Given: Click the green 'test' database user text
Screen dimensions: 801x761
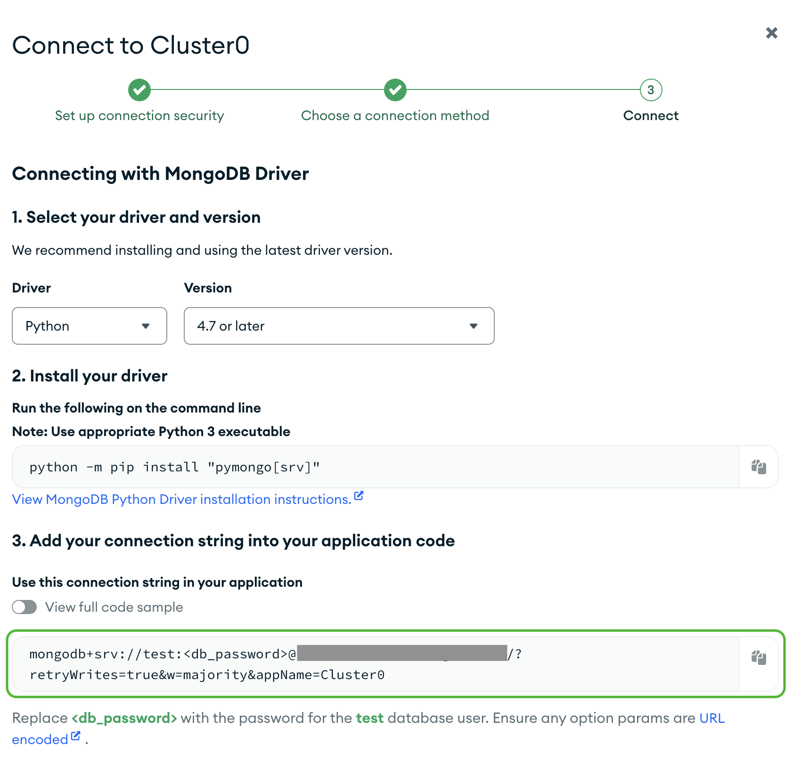Looking at the screenshot, I should (x=370, y=718).
